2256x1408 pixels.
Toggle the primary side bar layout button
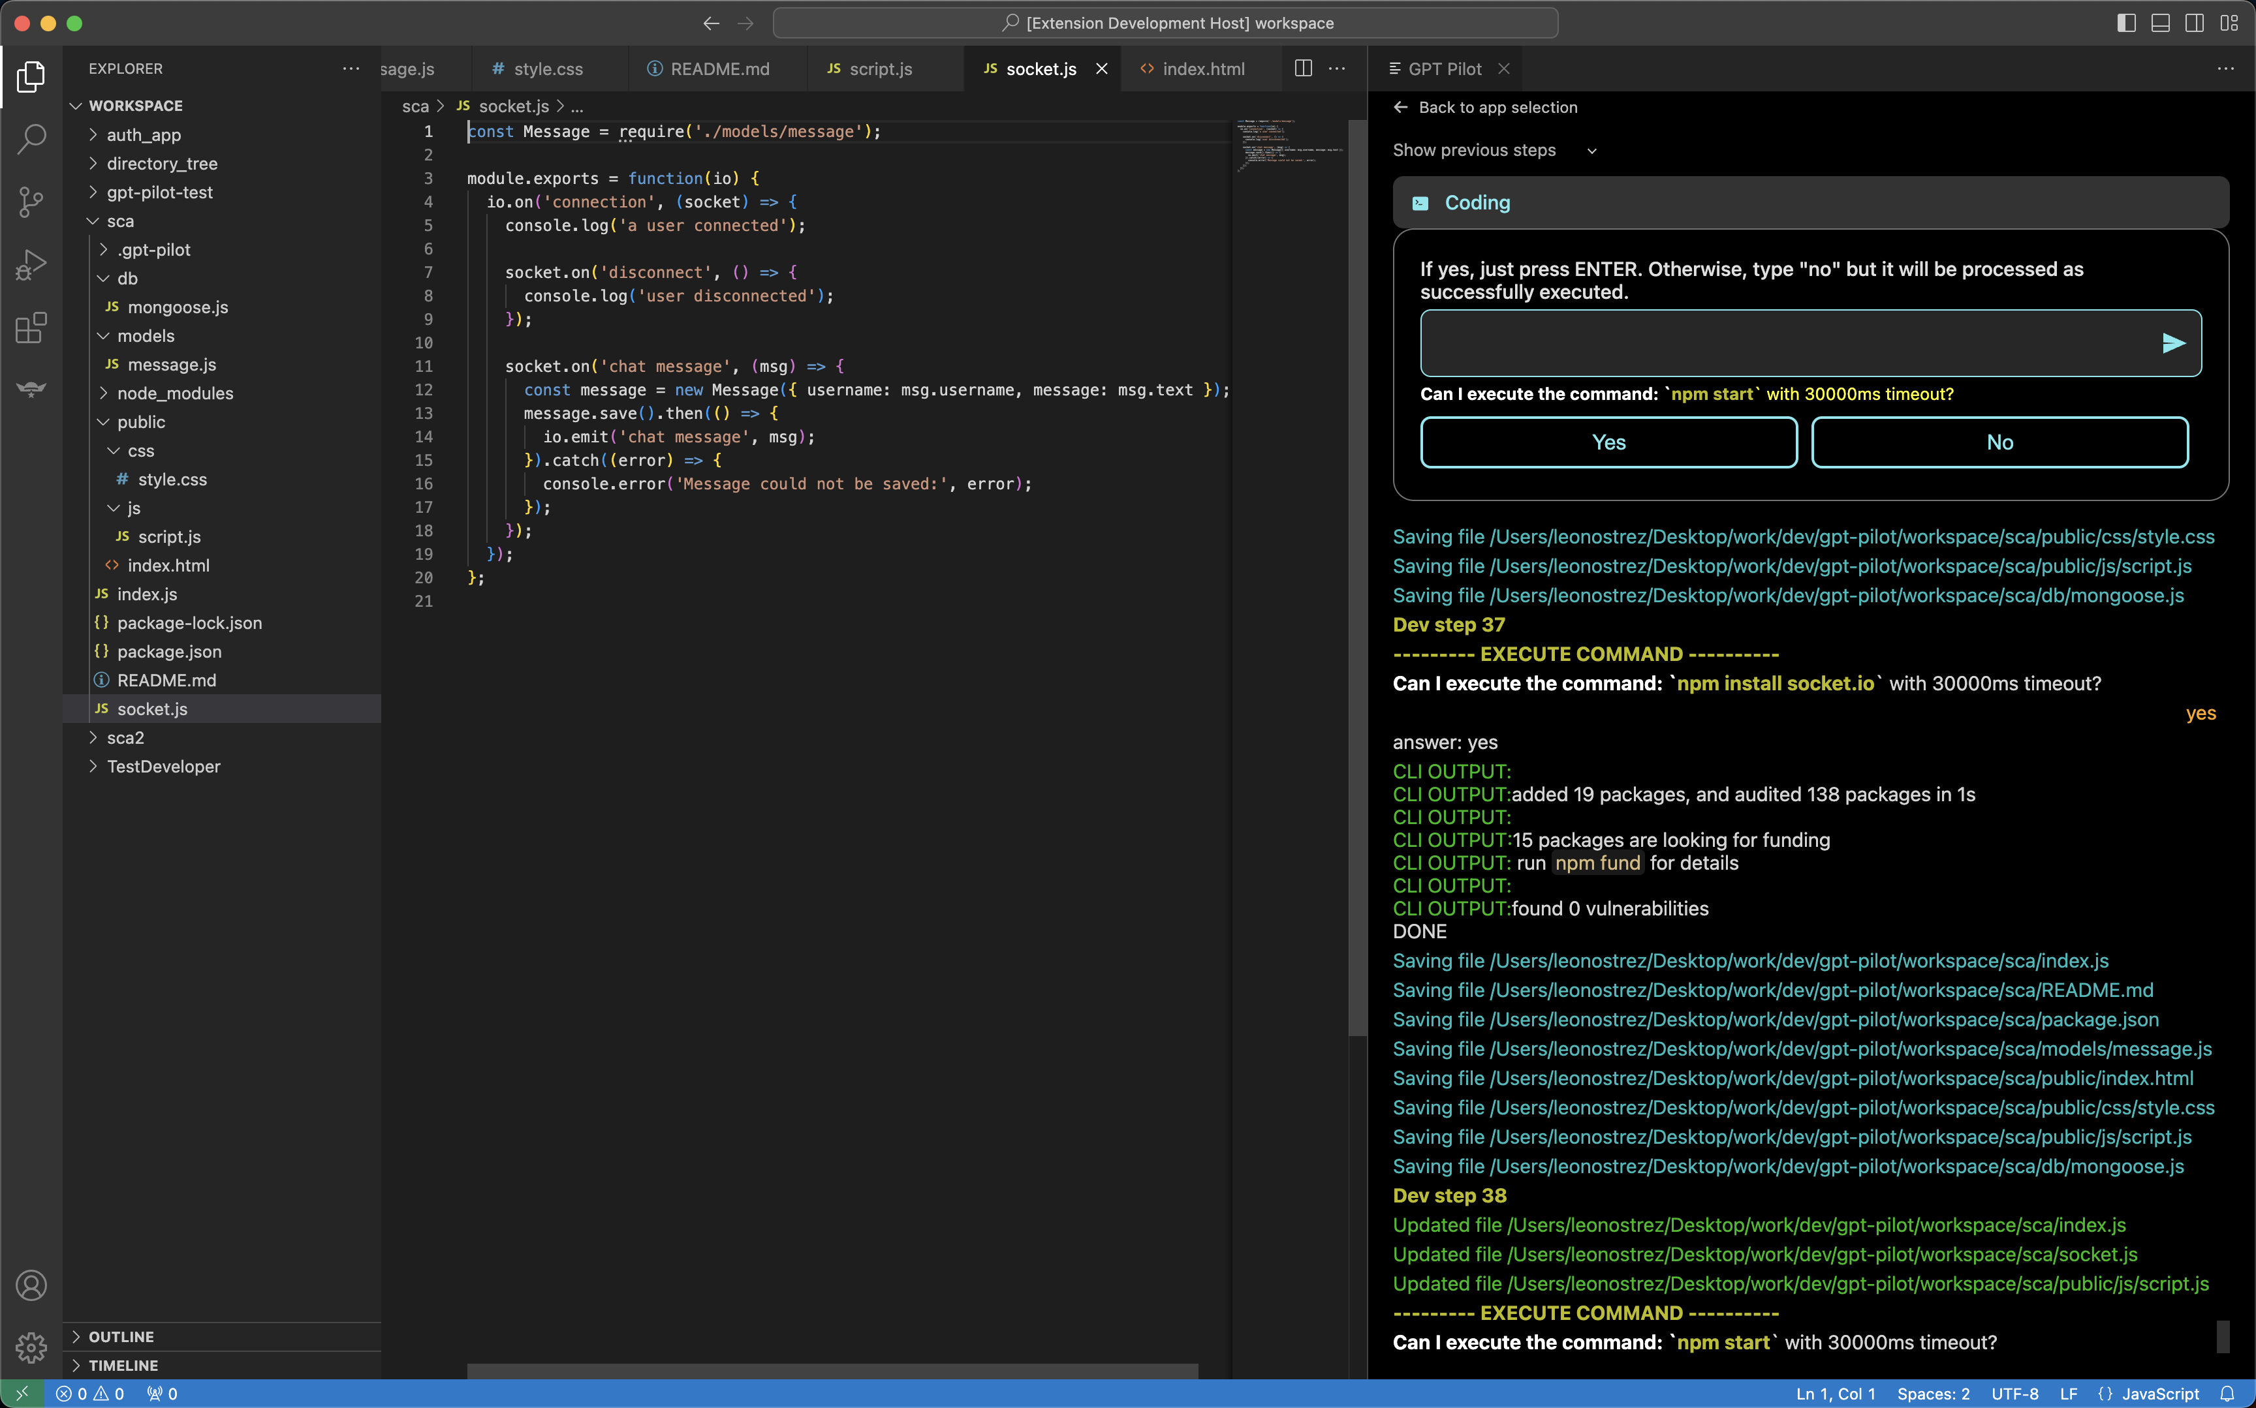pos(2125,23)
